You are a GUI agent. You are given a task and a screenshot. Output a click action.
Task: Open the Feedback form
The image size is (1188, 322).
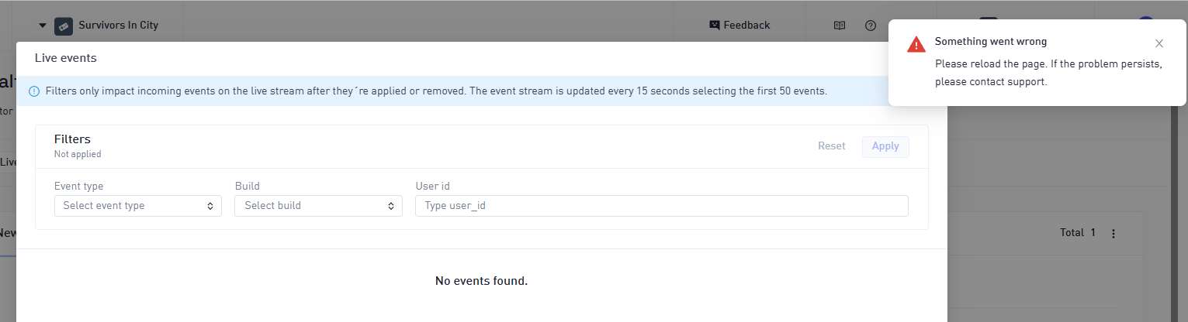pos(739,26)
